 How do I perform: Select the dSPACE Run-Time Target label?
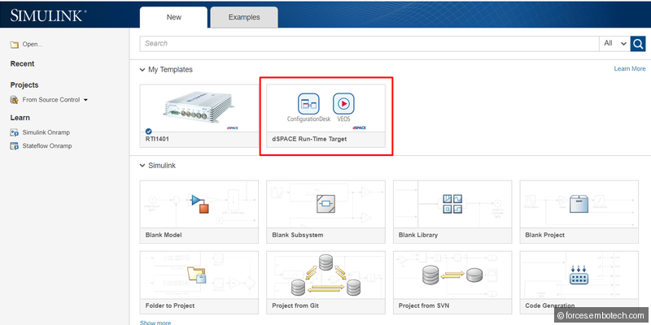click(309, 139)
